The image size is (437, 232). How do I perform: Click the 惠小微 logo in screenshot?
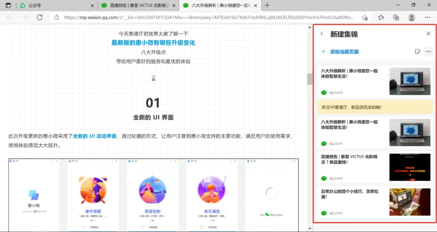[34, 195]
